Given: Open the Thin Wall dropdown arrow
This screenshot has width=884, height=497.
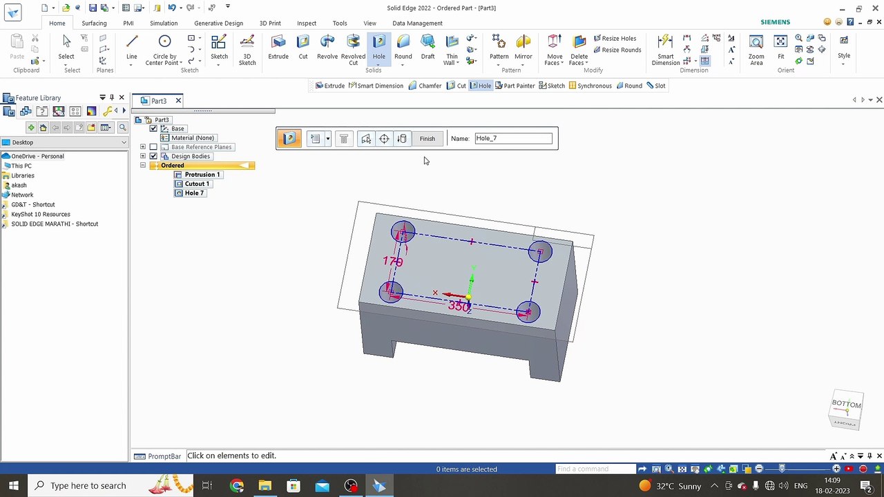Looking at the screenshot, I should tap(459, 63).
